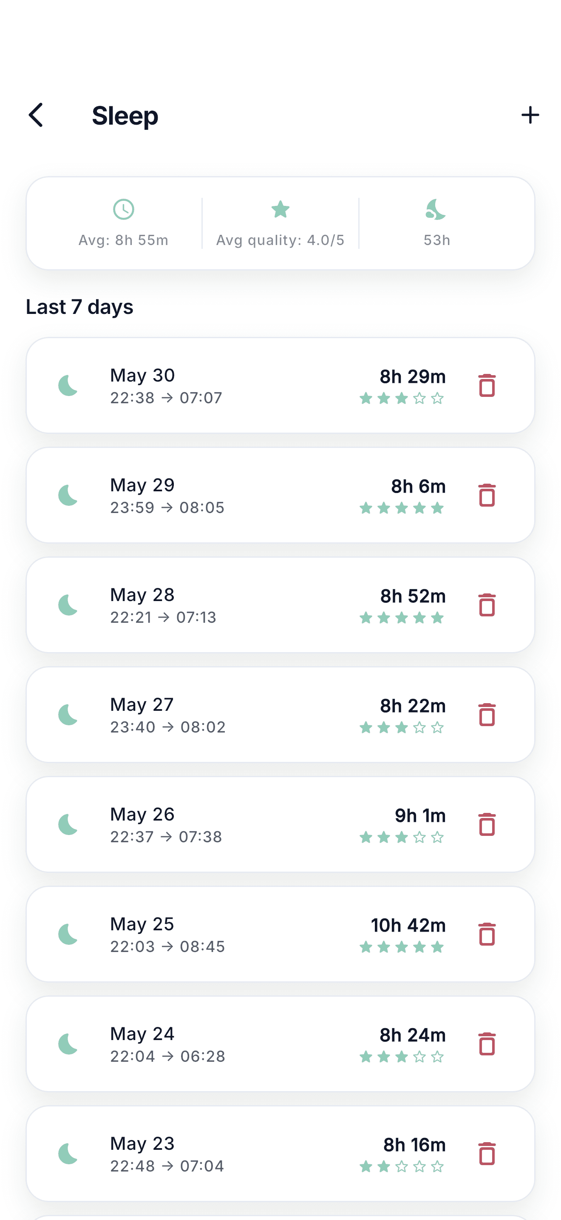Click the star rating on May 23
Viewport: 561px width, 1220px height.
[402, 1166]
